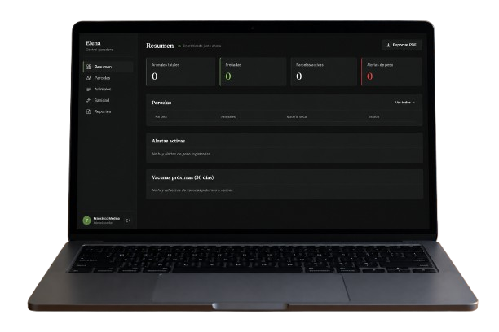Select the Animales totales card
Viewport: 499px width, 332px height.
(180, 72)
